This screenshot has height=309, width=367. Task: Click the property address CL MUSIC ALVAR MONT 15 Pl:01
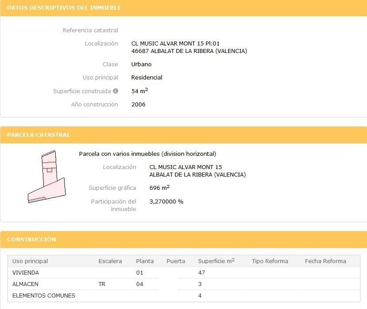[176, 43]
